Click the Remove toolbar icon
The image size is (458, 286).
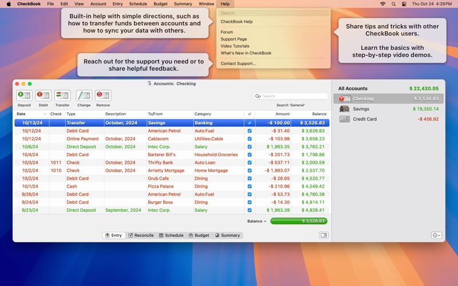click(103, 96)
